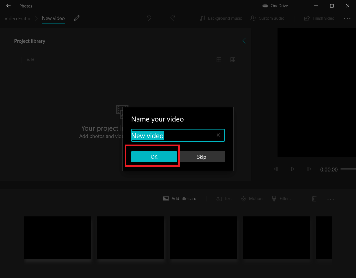
Task: Select the Undo icon
Action: 149,18
